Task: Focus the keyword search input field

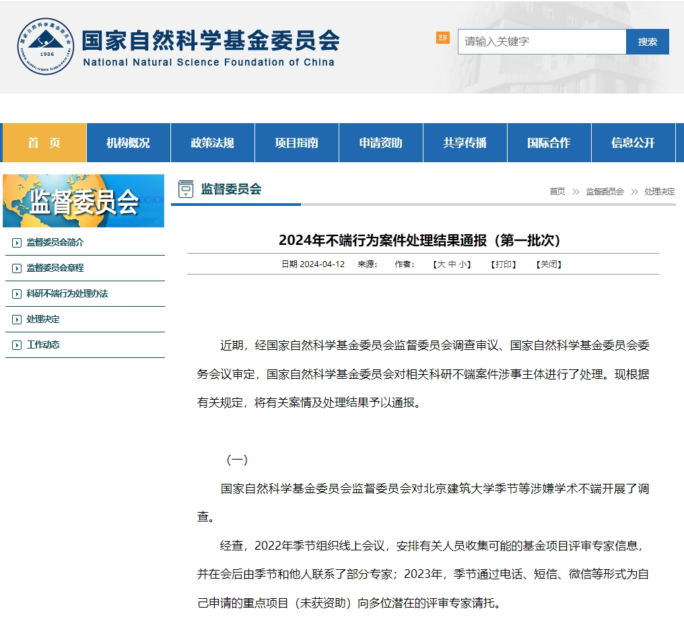Action: 542,42
